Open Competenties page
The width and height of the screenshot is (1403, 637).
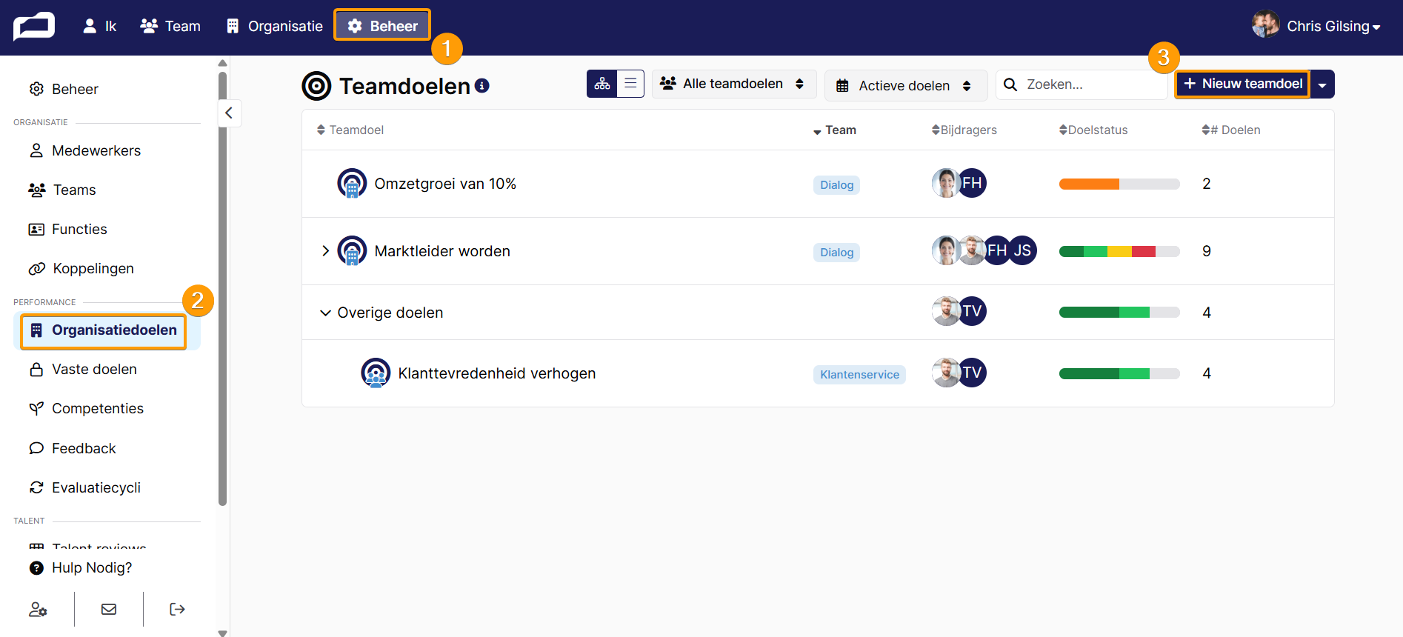pos(86,408)
